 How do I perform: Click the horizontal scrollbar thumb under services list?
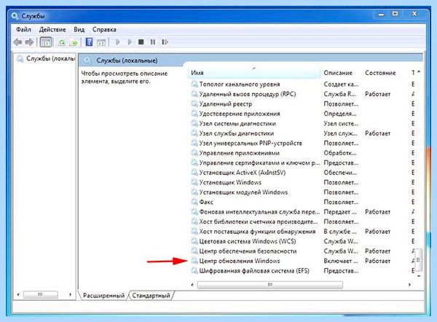[x=269, y=285]
